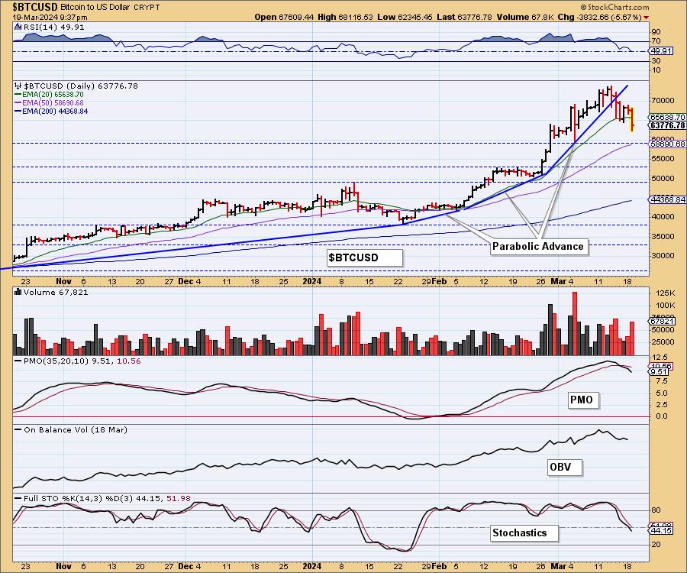Click the StockCharts.com watermark link

point(614,7)
